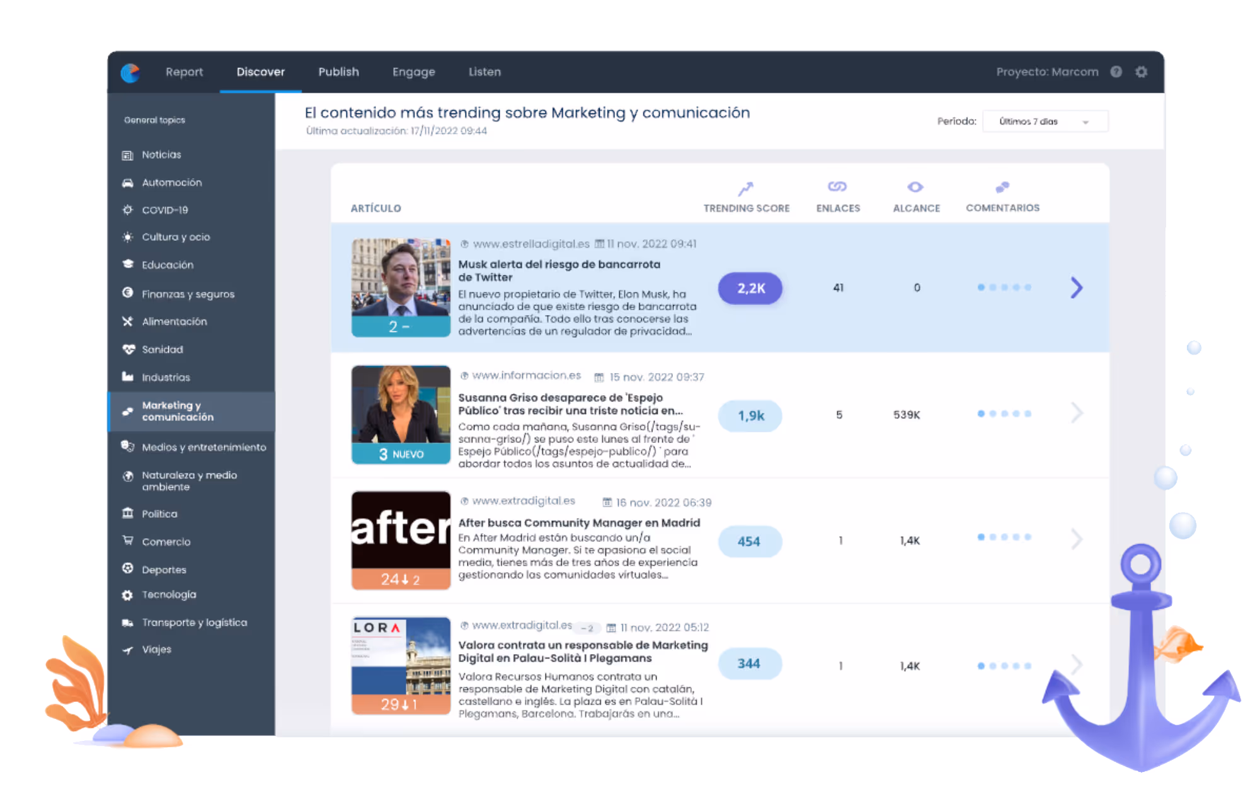Switch to the Discover tab

[x=260, y=72]
